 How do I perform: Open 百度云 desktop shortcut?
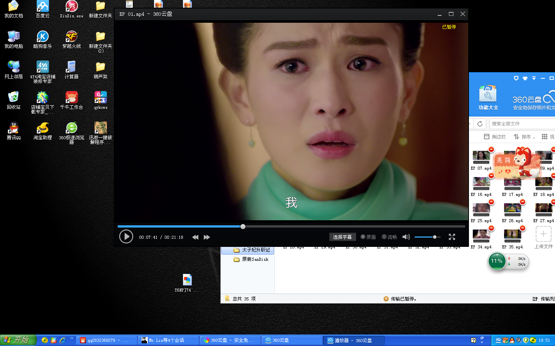(x=42, y=10)
